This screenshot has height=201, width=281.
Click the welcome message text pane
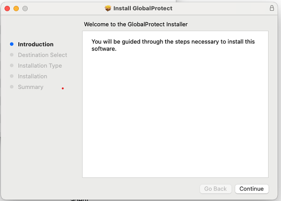[x=175, y=104]
